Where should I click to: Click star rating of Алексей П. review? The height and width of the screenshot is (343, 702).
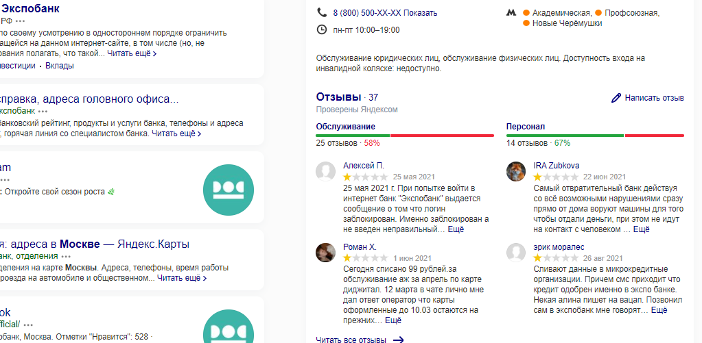(365, 177)
